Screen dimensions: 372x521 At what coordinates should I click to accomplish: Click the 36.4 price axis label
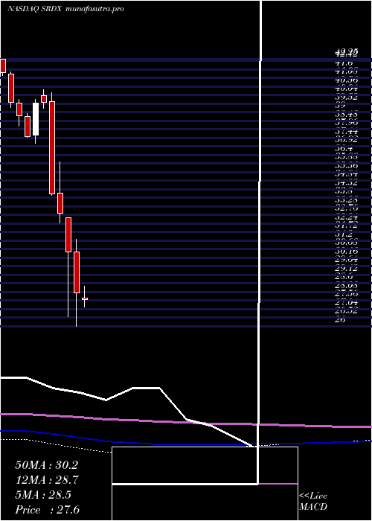click(343, 149)
